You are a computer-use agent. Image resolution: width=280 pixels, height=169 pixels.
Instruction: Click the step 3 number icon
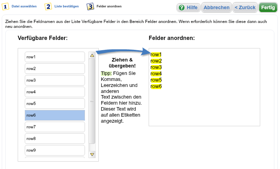[90, 6]
